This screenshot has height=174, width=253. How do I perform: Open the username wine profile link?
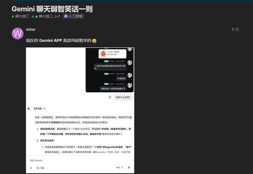31,29
